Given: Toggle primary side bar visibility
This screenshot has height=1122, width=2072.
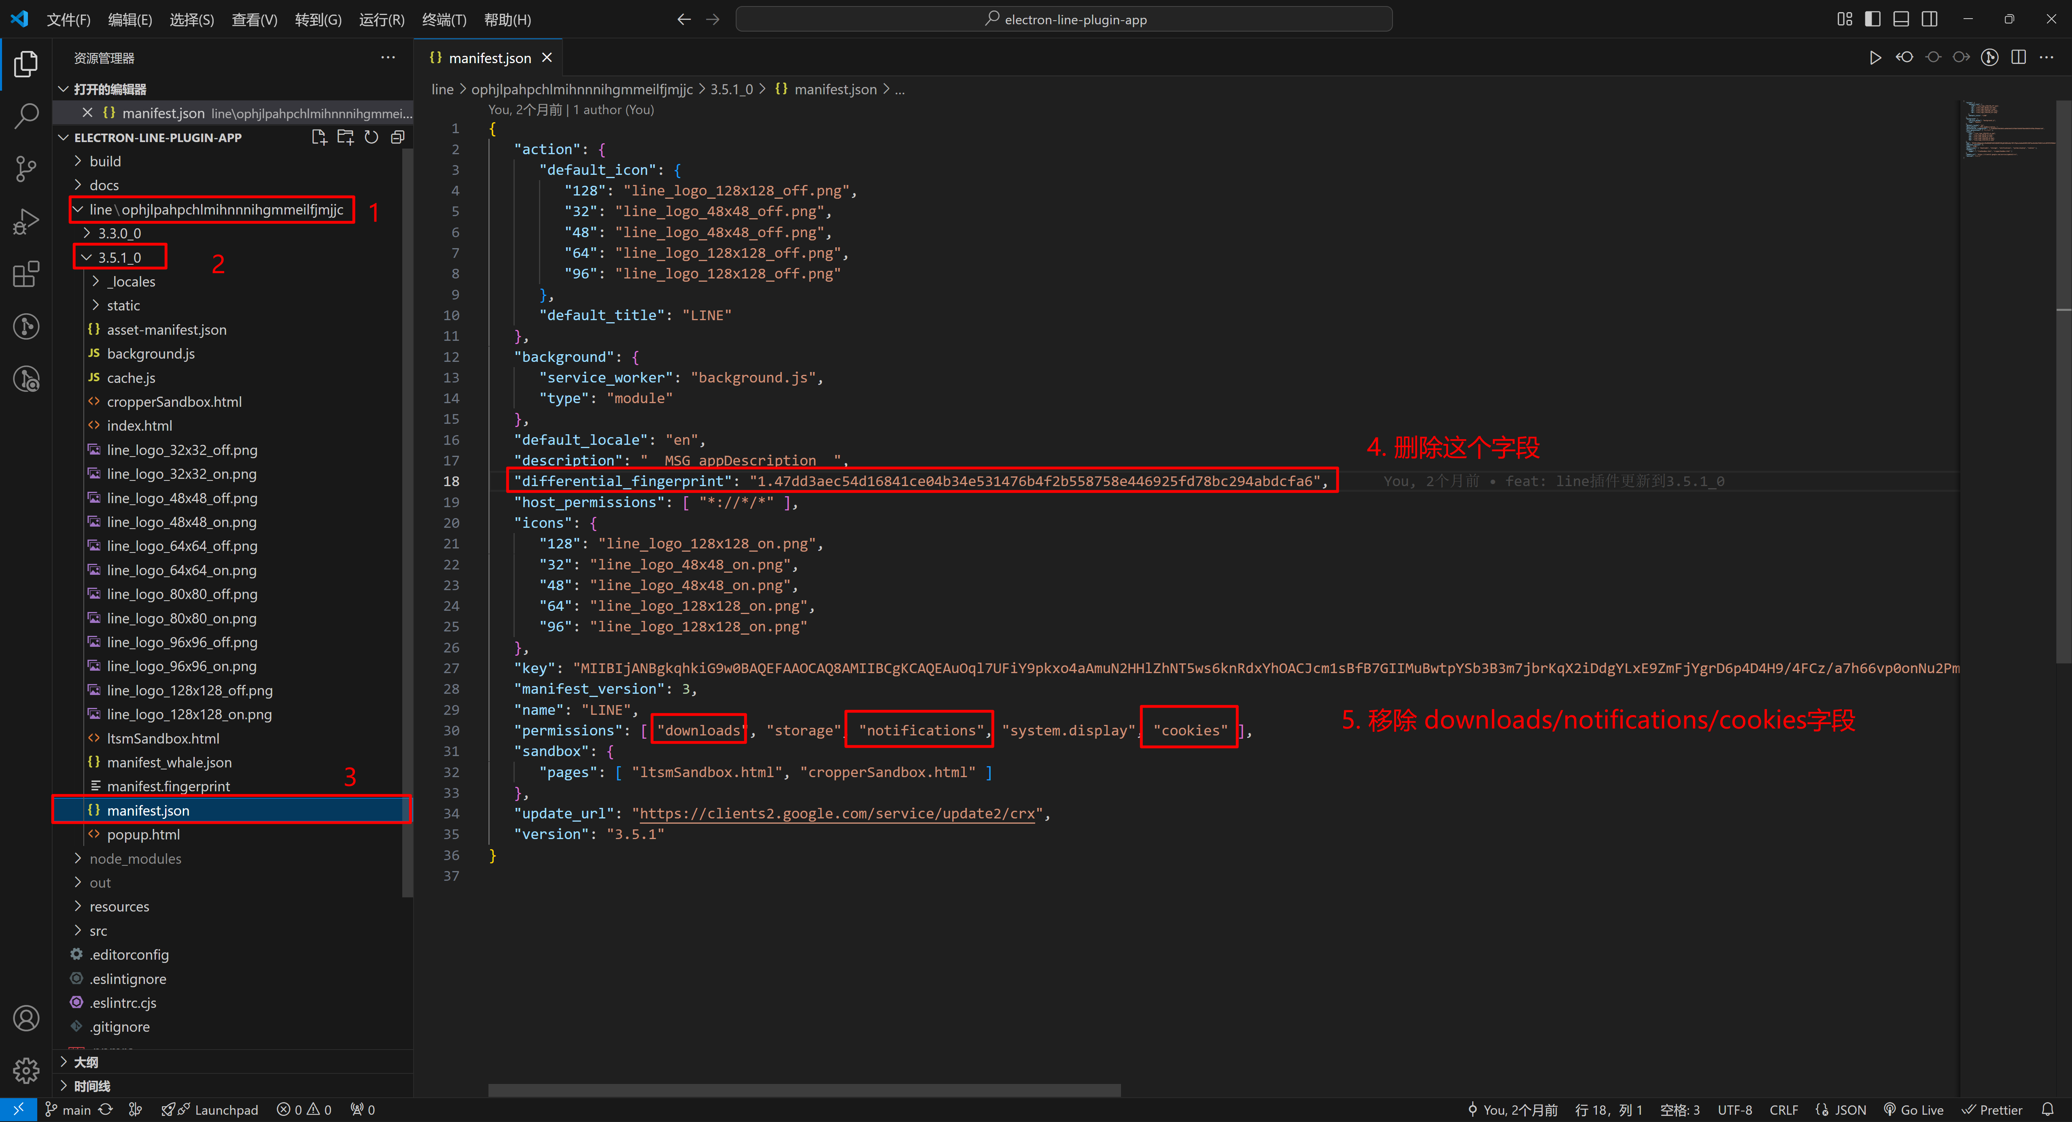Looking at the screenshot, I should [x=1872, y=19].
